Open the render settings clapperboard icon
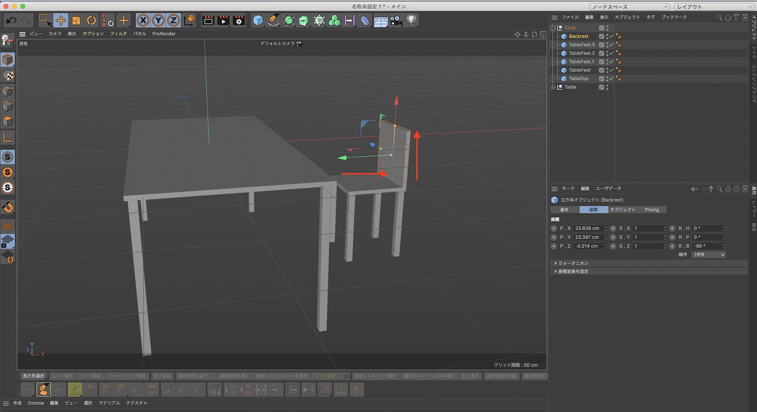Viewport: 757px width, 412px height. click(x=239, y=20)
